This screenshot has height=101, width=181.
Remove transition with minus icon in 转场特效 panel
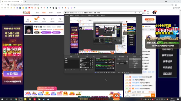coord(124,61)
